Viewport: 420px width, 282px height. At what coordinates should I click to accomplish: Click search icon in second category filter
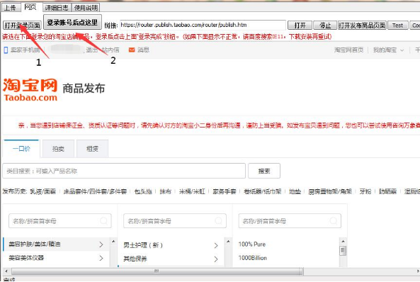pos(219,221)
